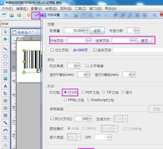
Task: Click the blue tool icon below the pointer tool
Action: 5,39
